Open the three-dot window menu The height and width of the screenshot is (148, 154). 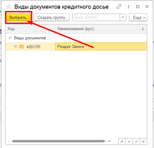tap(129, 7)
